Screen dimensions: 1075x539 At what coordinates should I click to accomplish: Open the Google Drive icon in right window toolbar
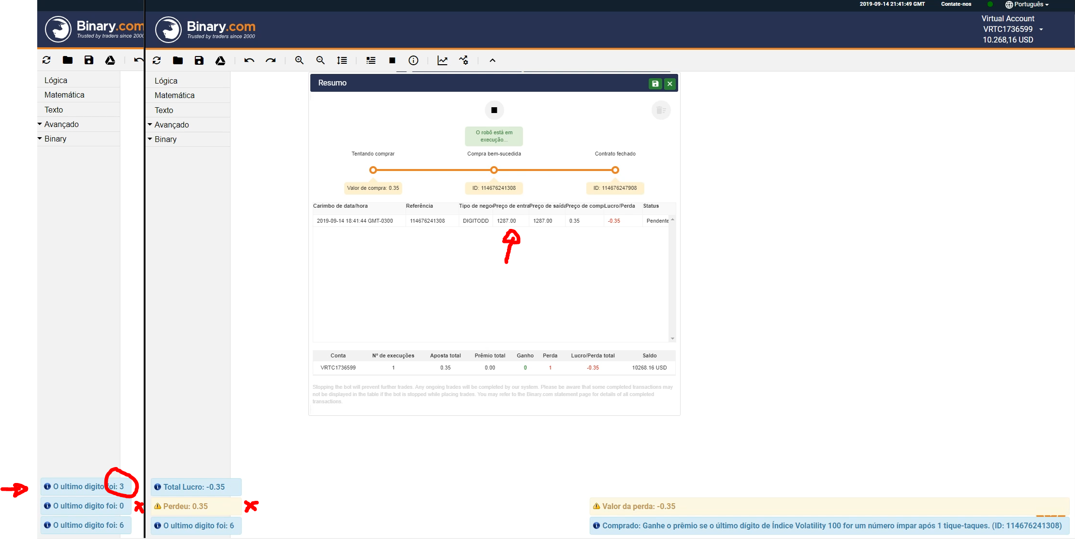[220, 60]
